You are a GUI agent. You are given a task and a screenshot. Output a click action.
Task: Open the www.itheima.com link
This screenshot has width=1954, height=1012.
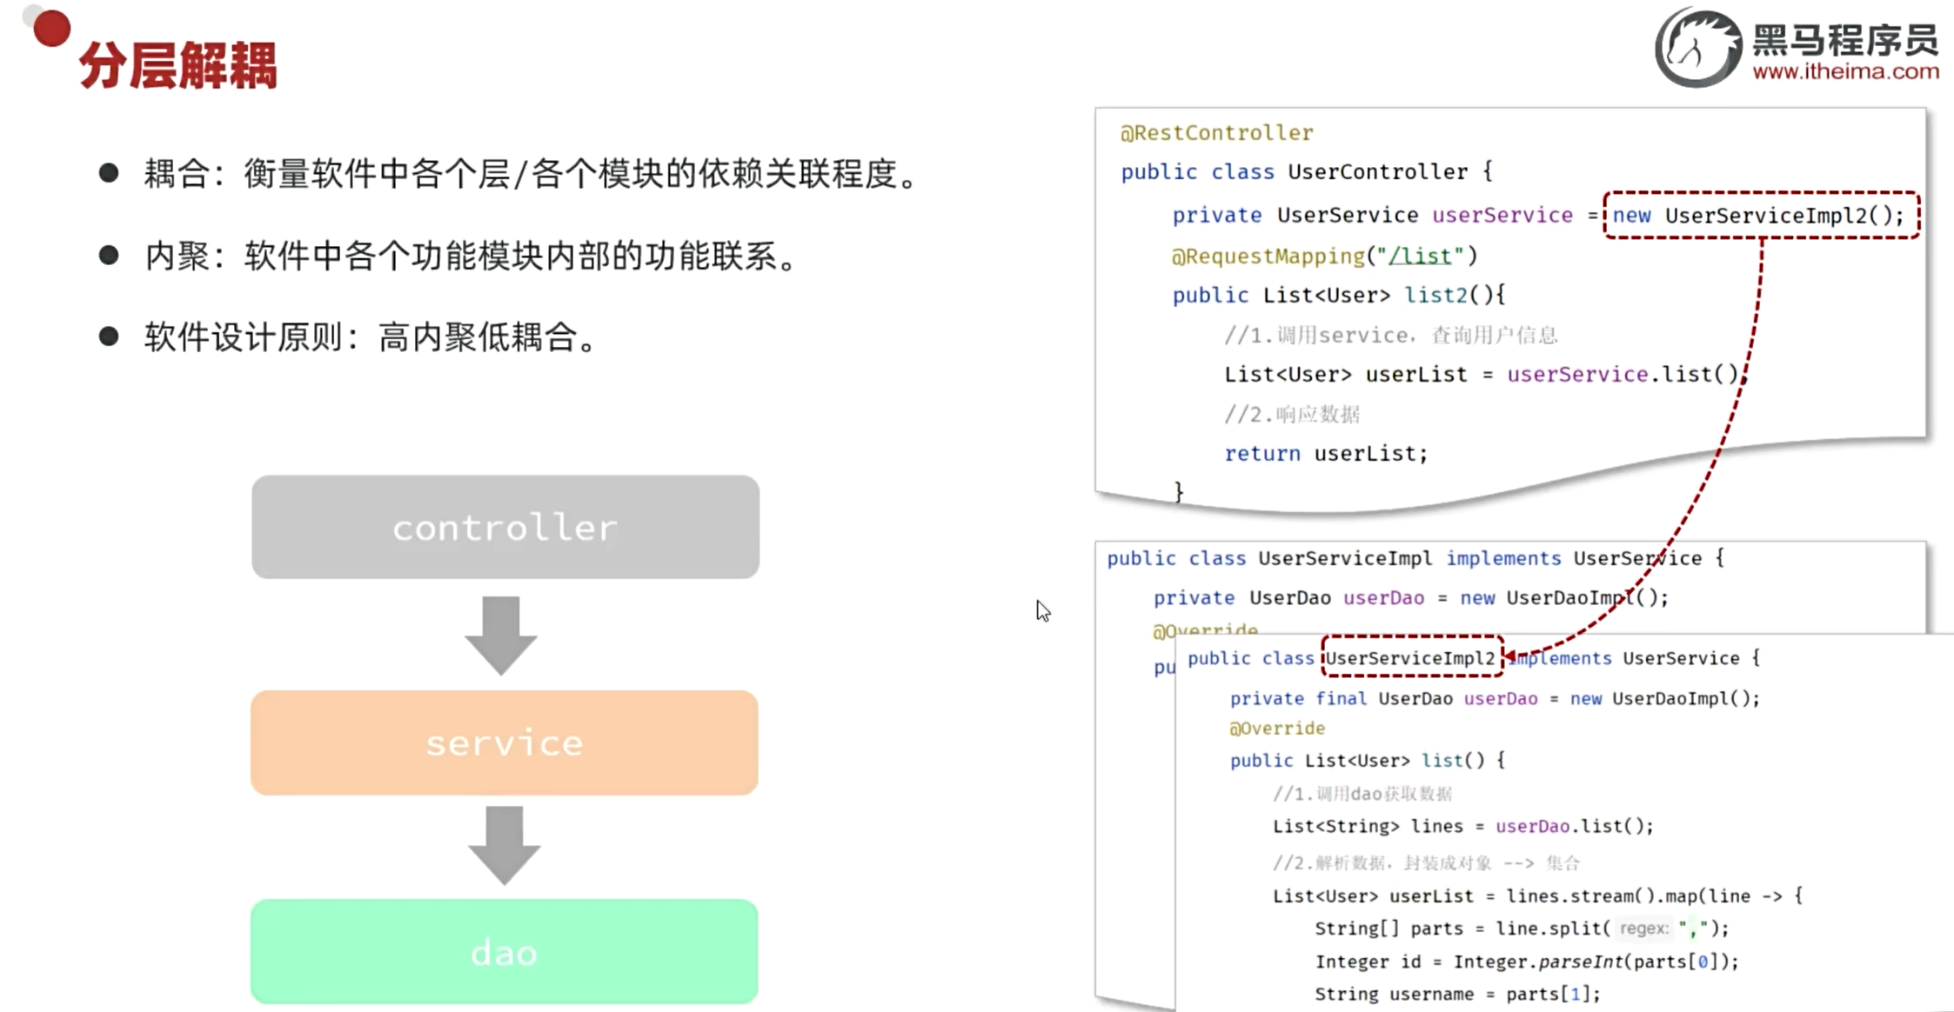point(1845,71)
